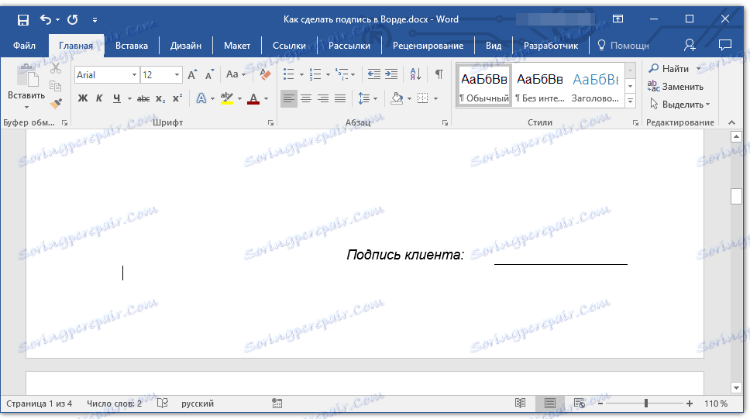The height and width of the screenshot is (419, 750).
Task: Click the zoom slider handle
Action: [645, 404]
